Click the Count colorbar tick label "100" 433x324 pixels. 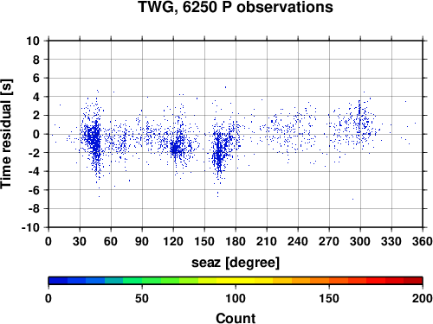[x=236, y=298]
